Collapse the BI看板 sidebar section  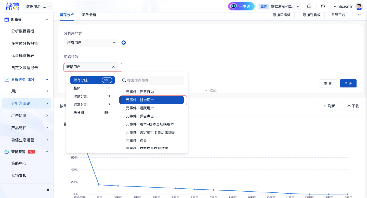coord(47,20)
